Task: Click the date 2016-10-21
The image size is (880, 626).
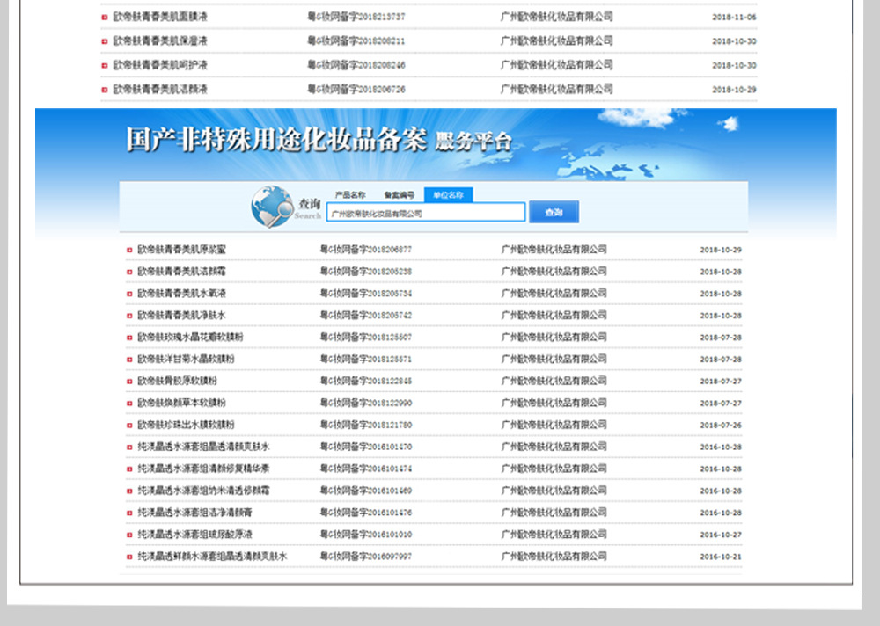Action: click(x=721, y=557)
